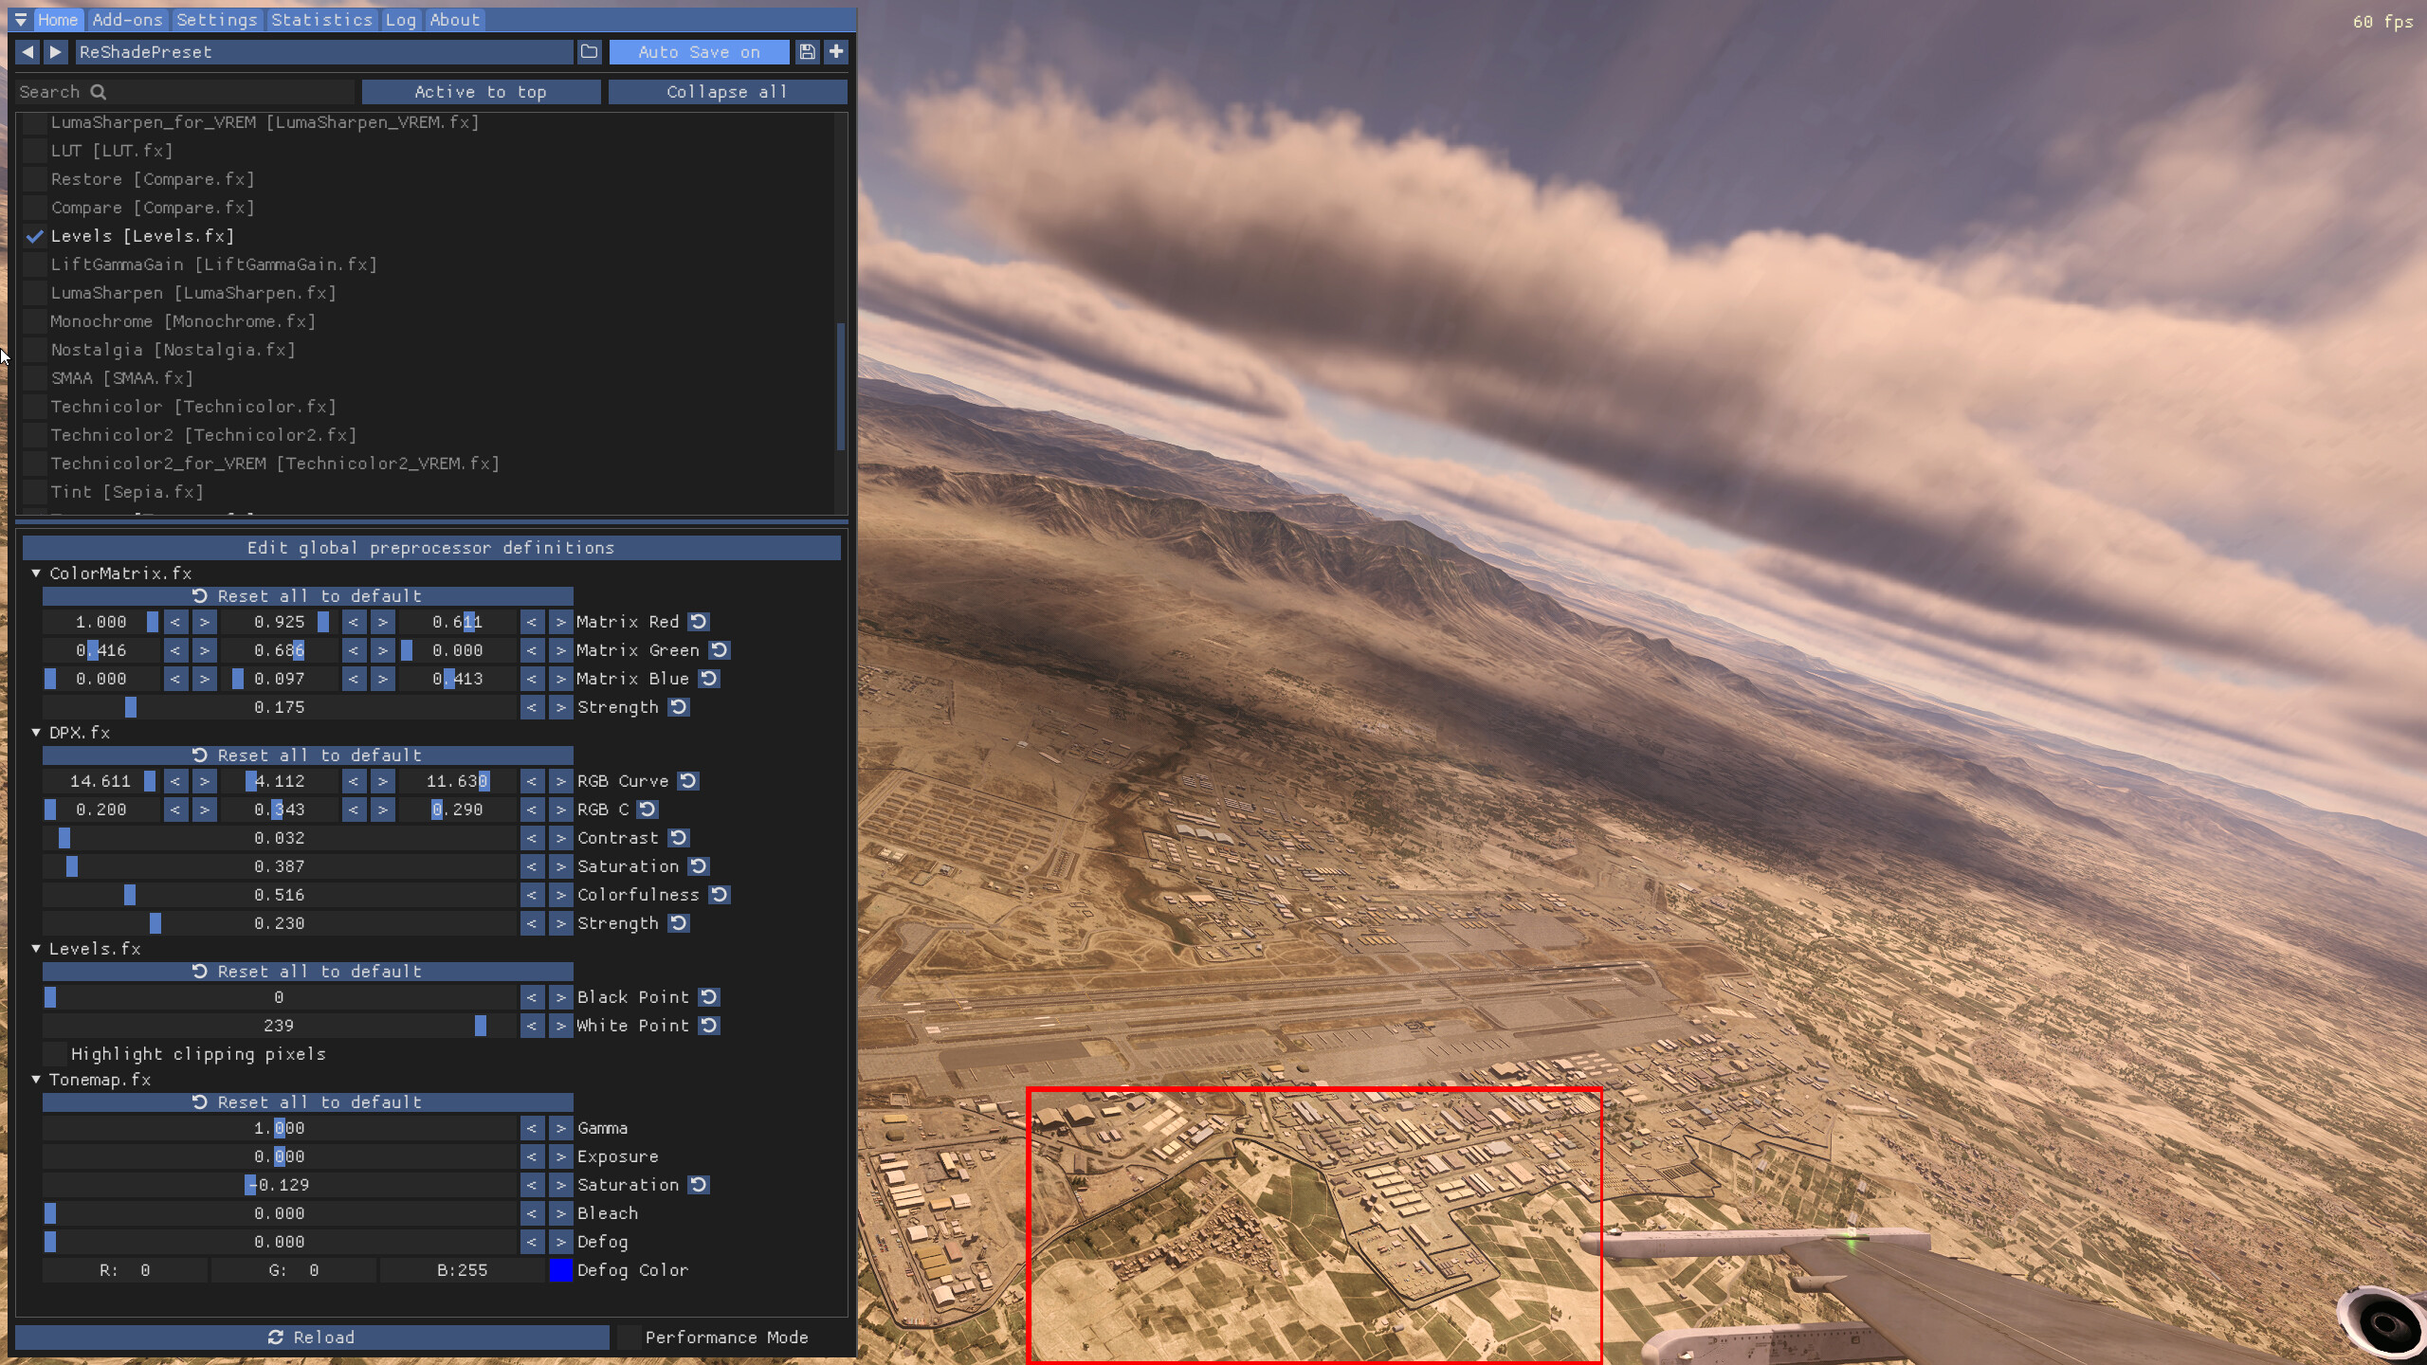2427x1365 pixels.
Task: Collapse the Tonemap.fx section
Action: [36, 1080]
